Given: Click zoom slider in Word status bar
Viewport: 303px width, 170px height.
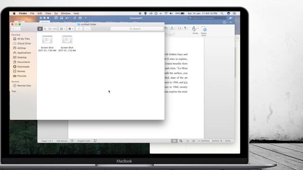Looking at the screenshot, I should coord(210,141).
